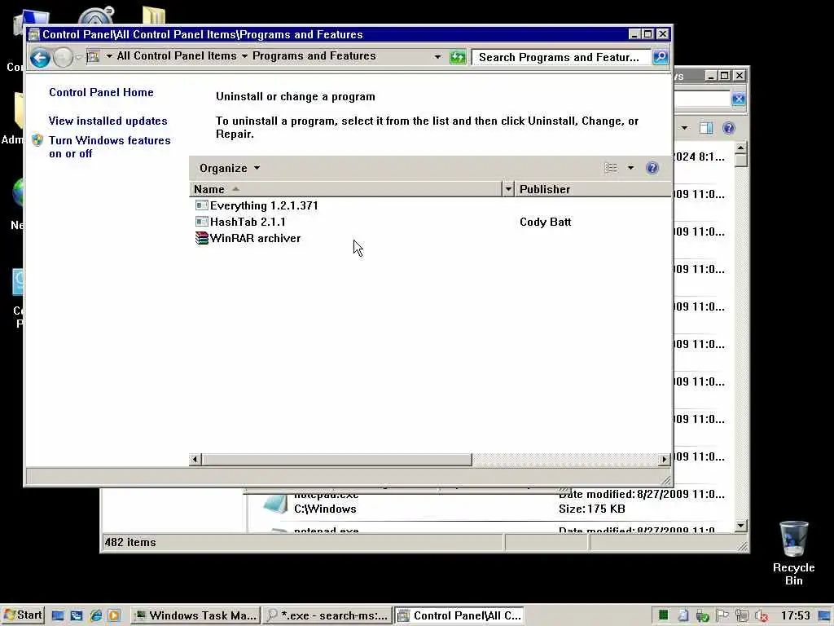Click the blue Help icon in Programs toolbar

coord(652,168)
